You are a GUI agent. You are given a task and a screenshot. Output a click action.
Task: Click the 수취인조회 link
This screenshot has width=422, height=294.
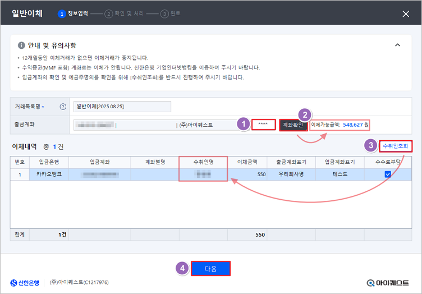pos(396,146)
